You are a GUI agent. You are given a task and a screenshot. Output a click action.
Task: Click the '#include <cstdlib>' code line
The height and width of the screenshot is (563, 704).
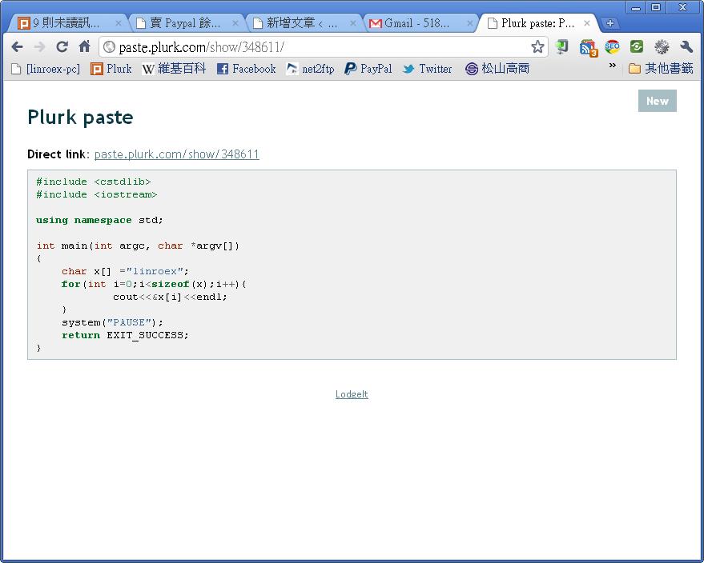(x=94, y=182)
